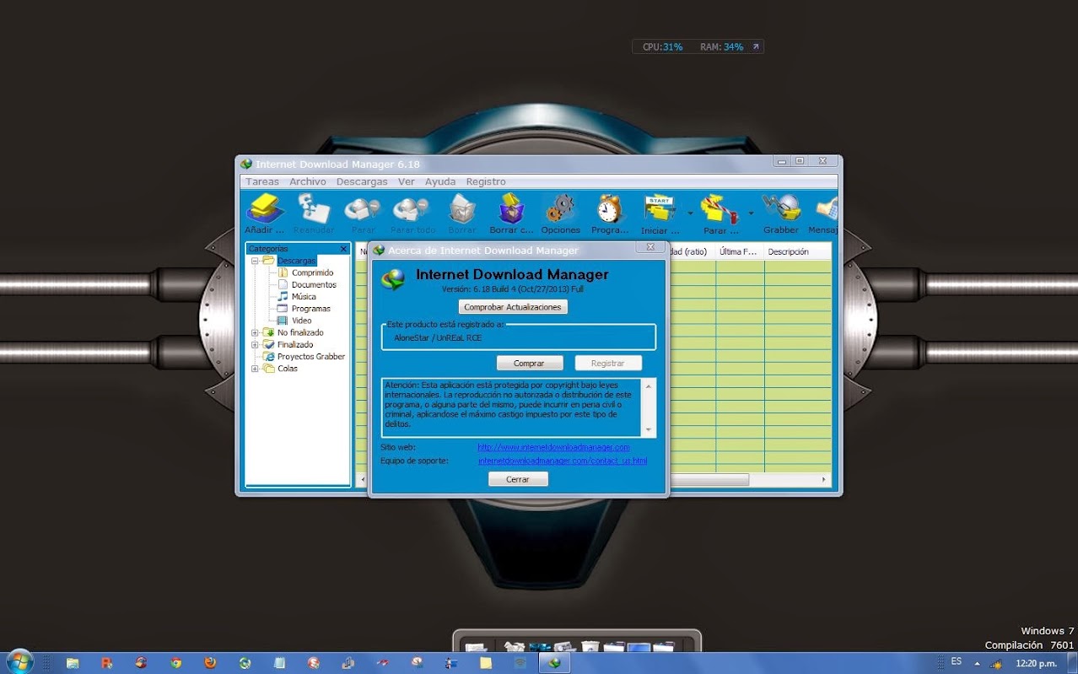Click the Comprimido archive icon in tree
Screen dimensions: 1078x674
[x=283, y=273]
